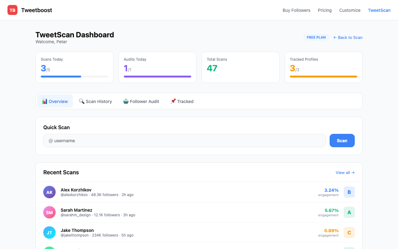398x249 pixels.
Task: Click the Scans Today count 3
Action: 44,68
